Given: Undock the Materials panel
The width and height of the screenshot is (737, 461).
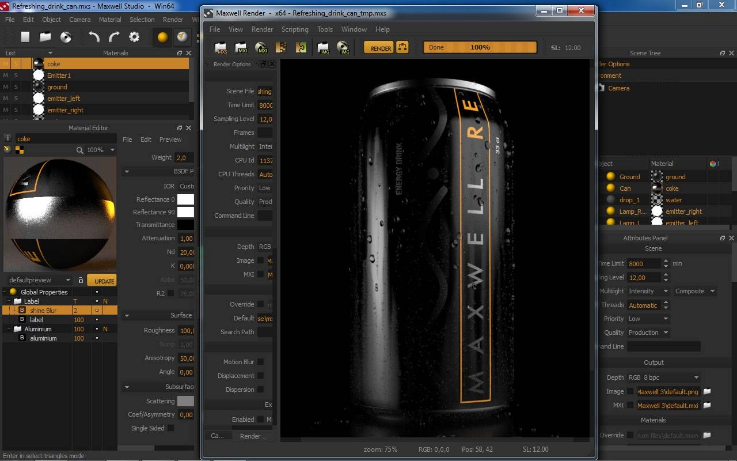Looking at the screenshot, I should [180, 53].
